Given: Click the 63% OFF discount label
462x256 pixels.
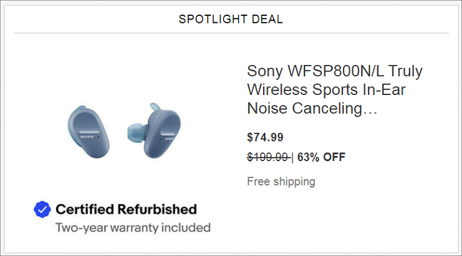Looking at the screenshot, I should [x=321, y=157].
